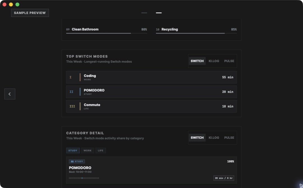Go back using the left chevron button
The image size is (303, 188).
[10, 94]
